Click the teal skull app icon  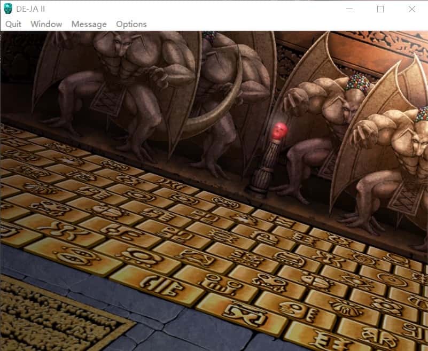coord(8,9)
